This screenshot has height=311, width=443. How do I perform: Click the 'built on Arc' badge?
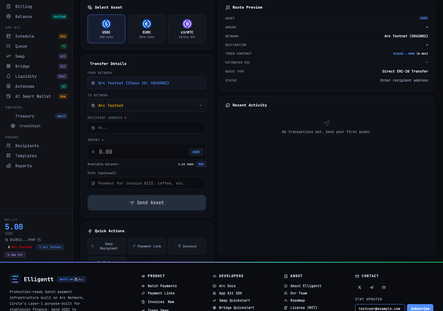(x=72, y=279)
